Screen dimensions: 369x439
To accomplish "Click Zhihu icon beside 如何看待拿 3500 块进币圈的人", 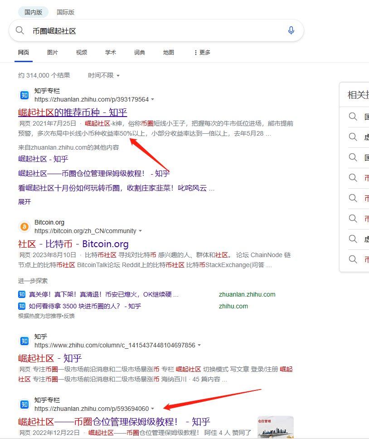I will click(x=22, y=306).
